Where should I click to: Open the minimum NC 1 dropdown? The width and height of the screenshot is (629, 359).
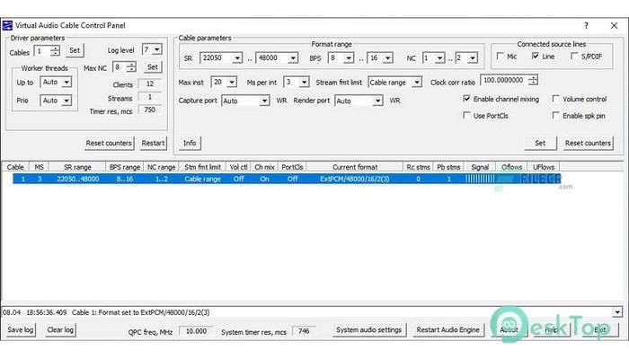(439, 58)
